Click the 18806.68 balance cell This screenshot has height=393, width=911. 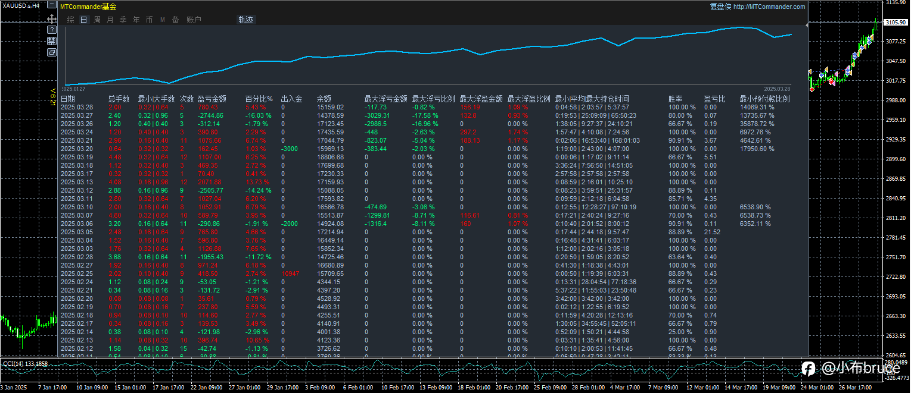330,157
